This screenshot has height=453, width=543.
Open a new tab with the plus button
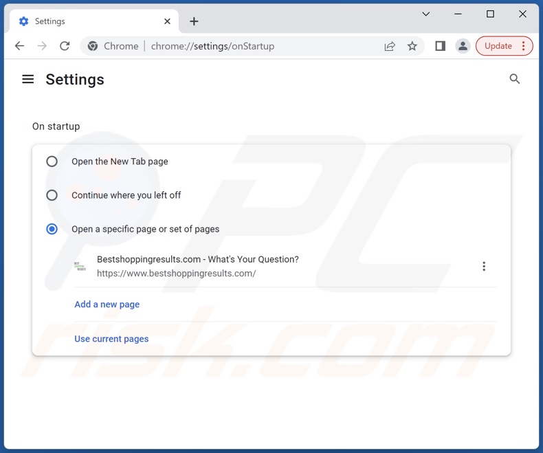click(194, 21)
